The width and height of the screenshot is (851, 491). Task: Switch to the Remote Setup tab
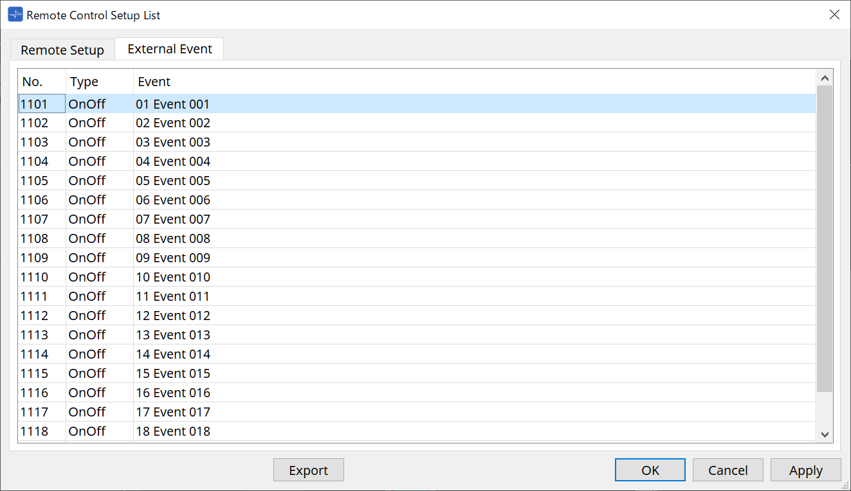pos(62,49)
